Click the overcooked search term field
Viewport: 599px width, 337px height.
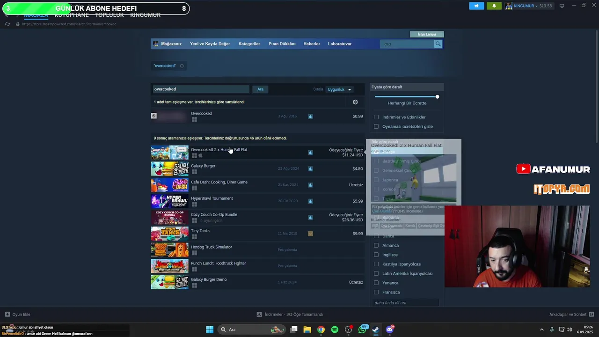click(201, 89)
